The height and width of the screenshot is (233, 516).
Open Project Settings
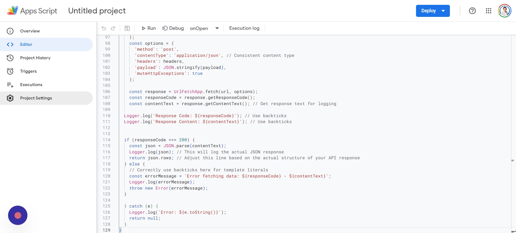(x=36, y=98)
